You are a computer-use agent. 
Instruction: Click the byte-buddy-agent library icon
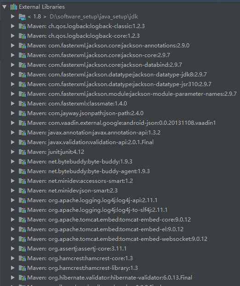pos(22,171)
